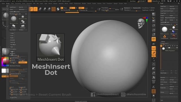Select the Move 3D navigation icon

tap(154, 69)
